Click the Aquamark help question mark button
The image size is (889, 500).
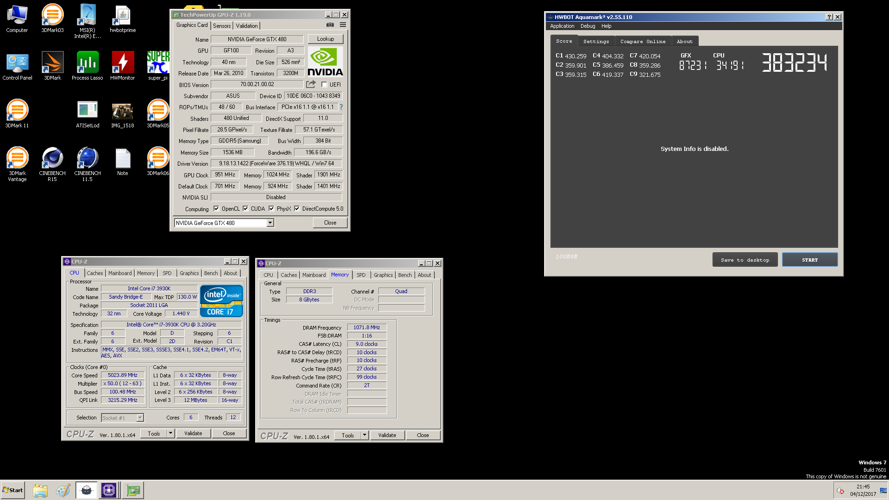point(829,17)
